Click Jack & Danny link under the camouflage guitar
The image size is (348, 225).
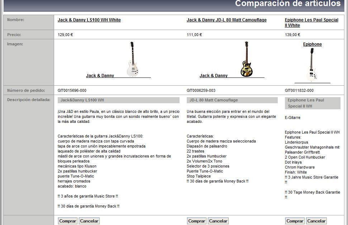coord(214,76)
